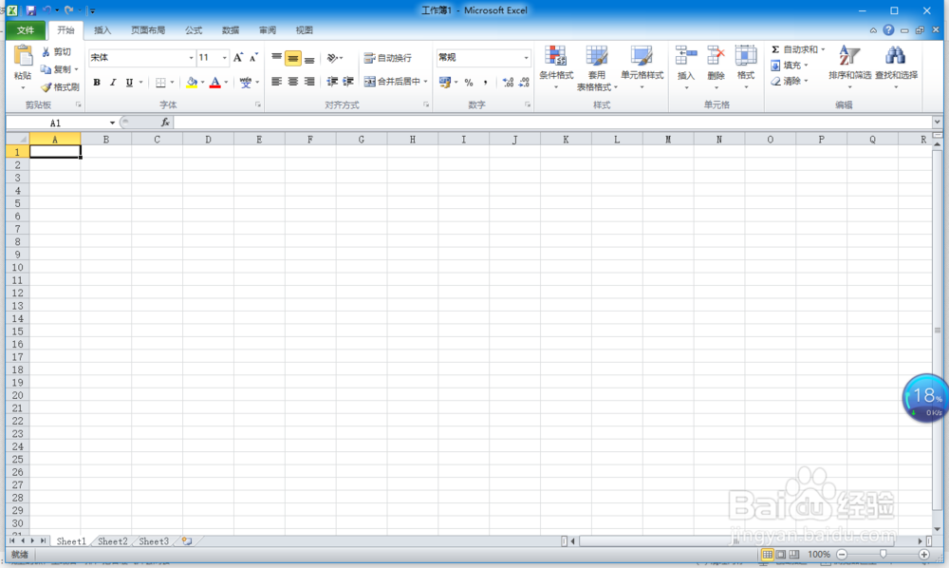Click the zoom in plus button
The image size is (949, 568).
pyautogui.click(x=924, y=555)
